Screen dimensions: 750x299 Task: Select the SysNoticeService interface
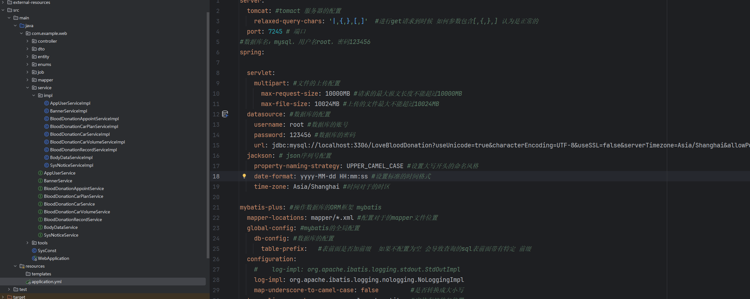click(x=61, y=235)
